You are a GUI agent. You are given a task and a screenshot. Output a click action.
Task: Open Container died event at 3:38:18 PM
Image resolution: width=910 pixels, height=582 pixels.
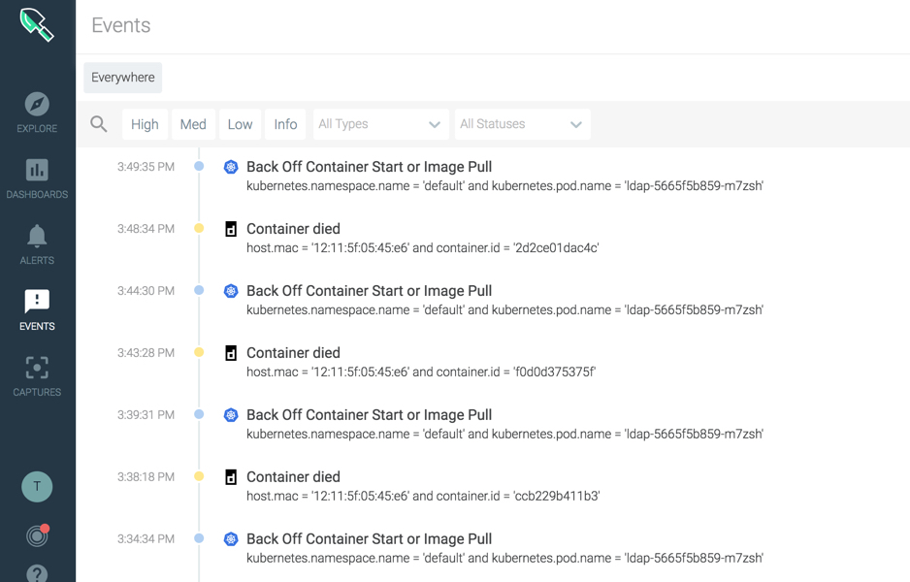click(293, 477)
